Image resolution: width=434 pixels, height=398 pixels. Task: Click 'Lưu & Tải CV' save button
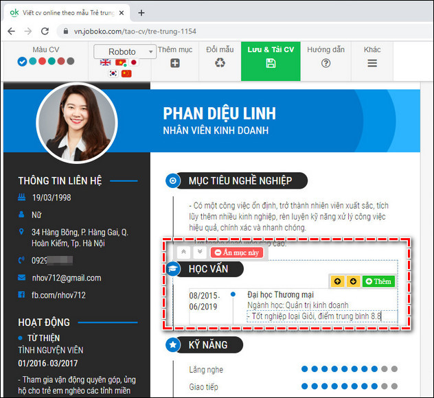(x=271, y=61)
